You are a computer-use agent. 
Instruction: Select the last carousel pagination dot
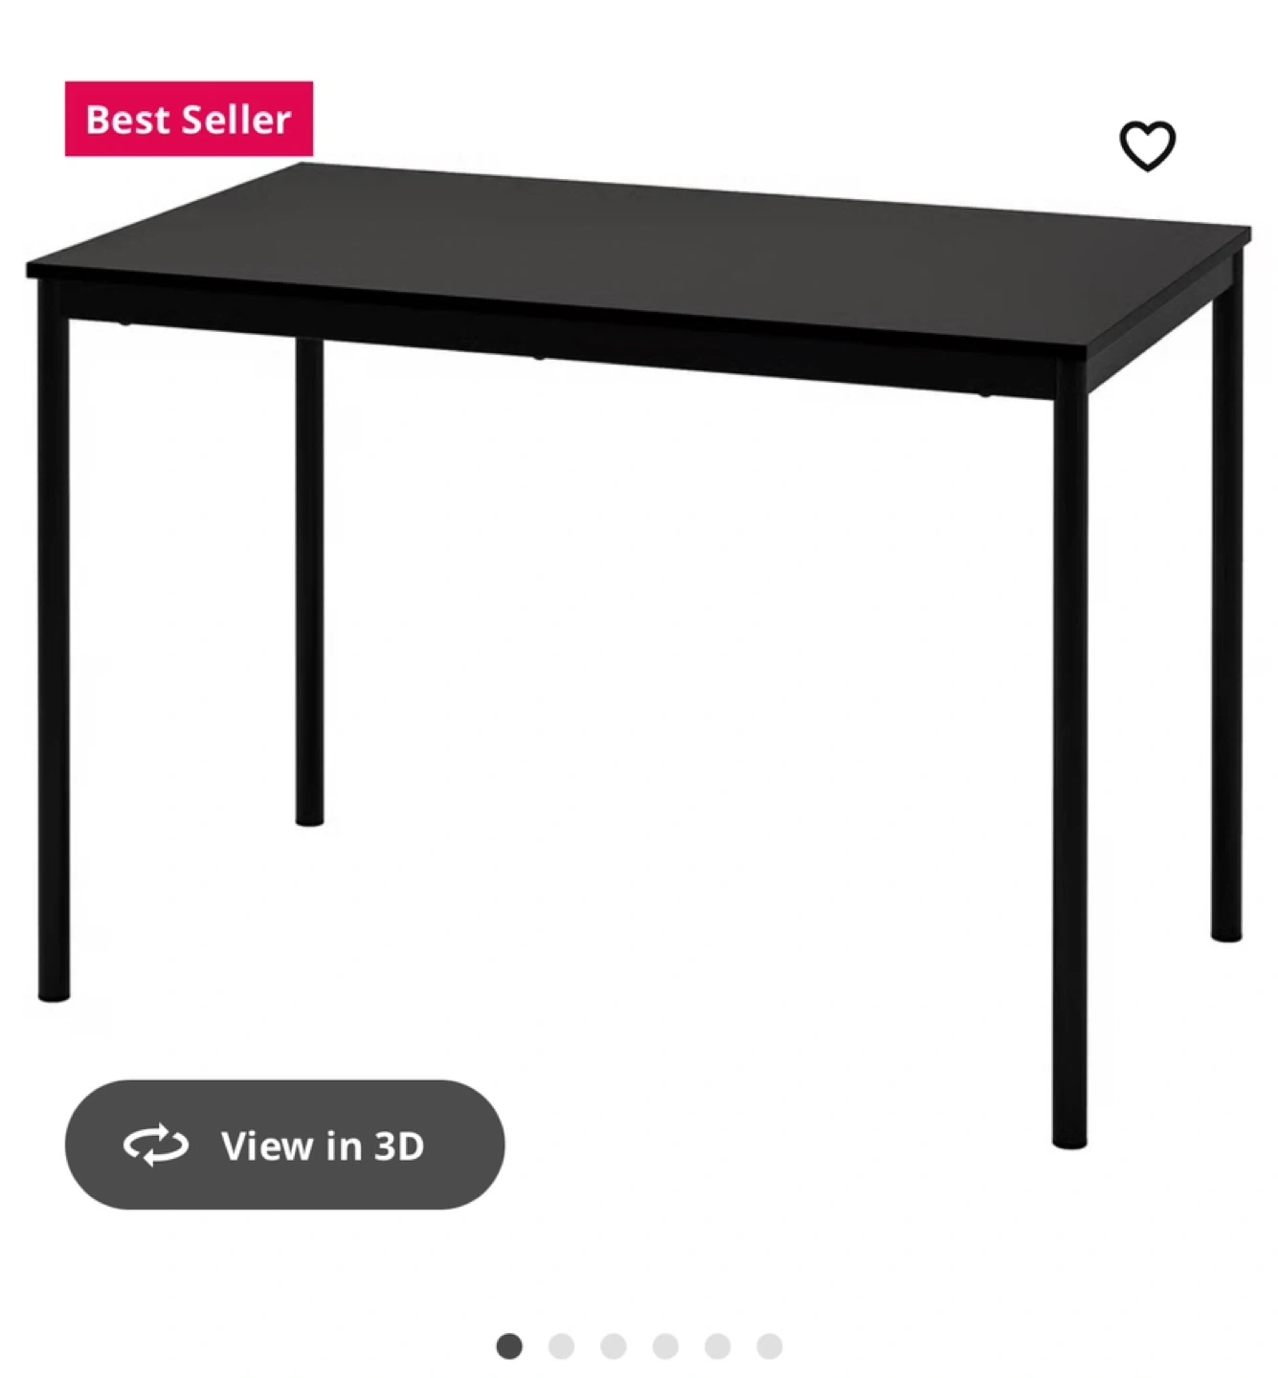(x=770, y=1346)
